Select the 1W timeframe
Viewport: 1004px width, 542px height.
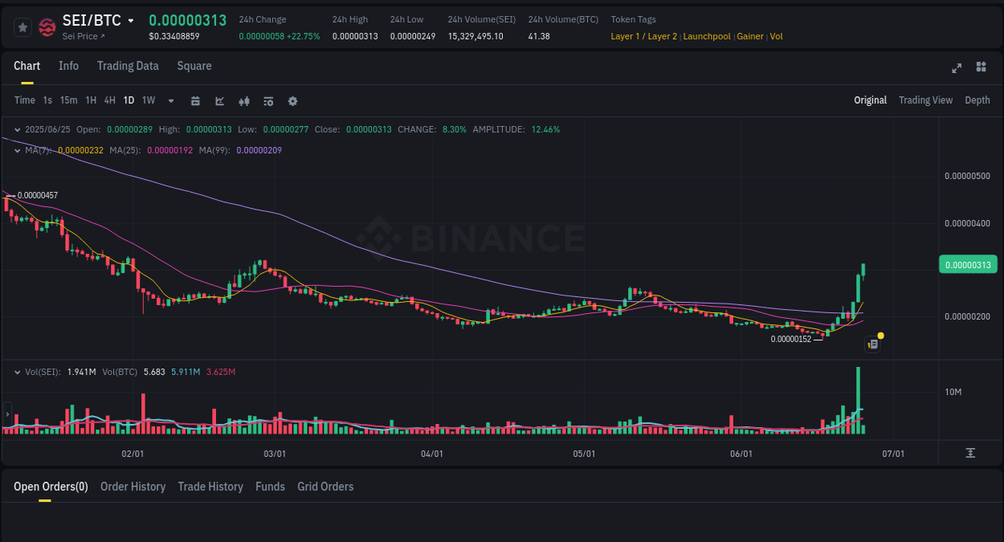coord(148,100)
